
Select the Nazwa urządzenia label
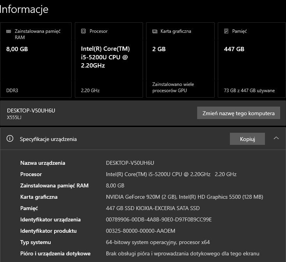click(x=43, y=163)
